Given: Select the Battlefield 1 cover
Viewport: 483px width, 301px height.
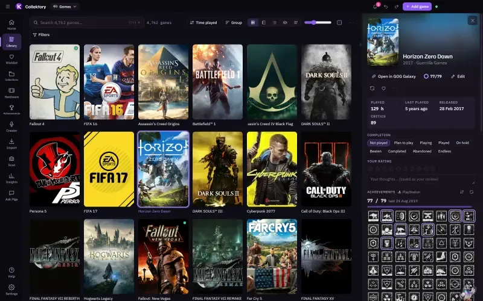Looking at the screenshot, I should coord(217,82).
